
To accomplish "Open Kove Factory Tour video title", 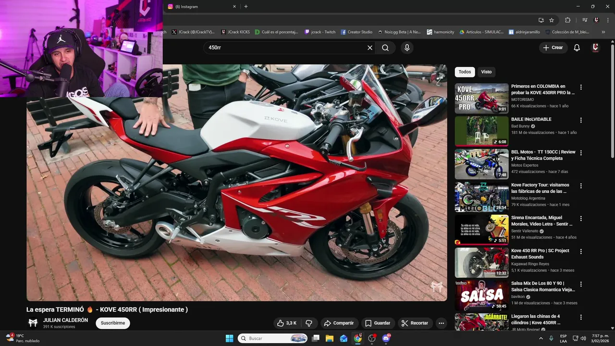I will pos(540,188).
